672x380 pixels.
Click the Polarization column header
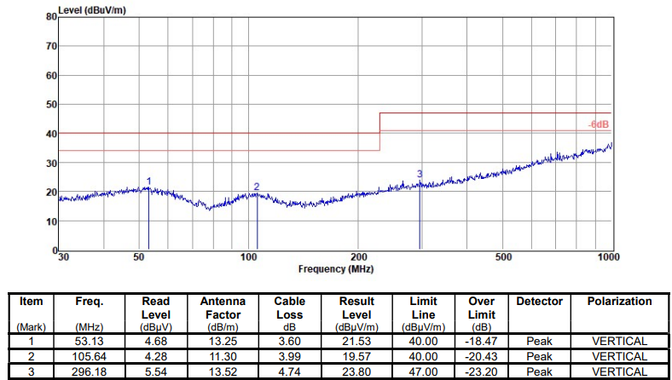tap(619, 302)
